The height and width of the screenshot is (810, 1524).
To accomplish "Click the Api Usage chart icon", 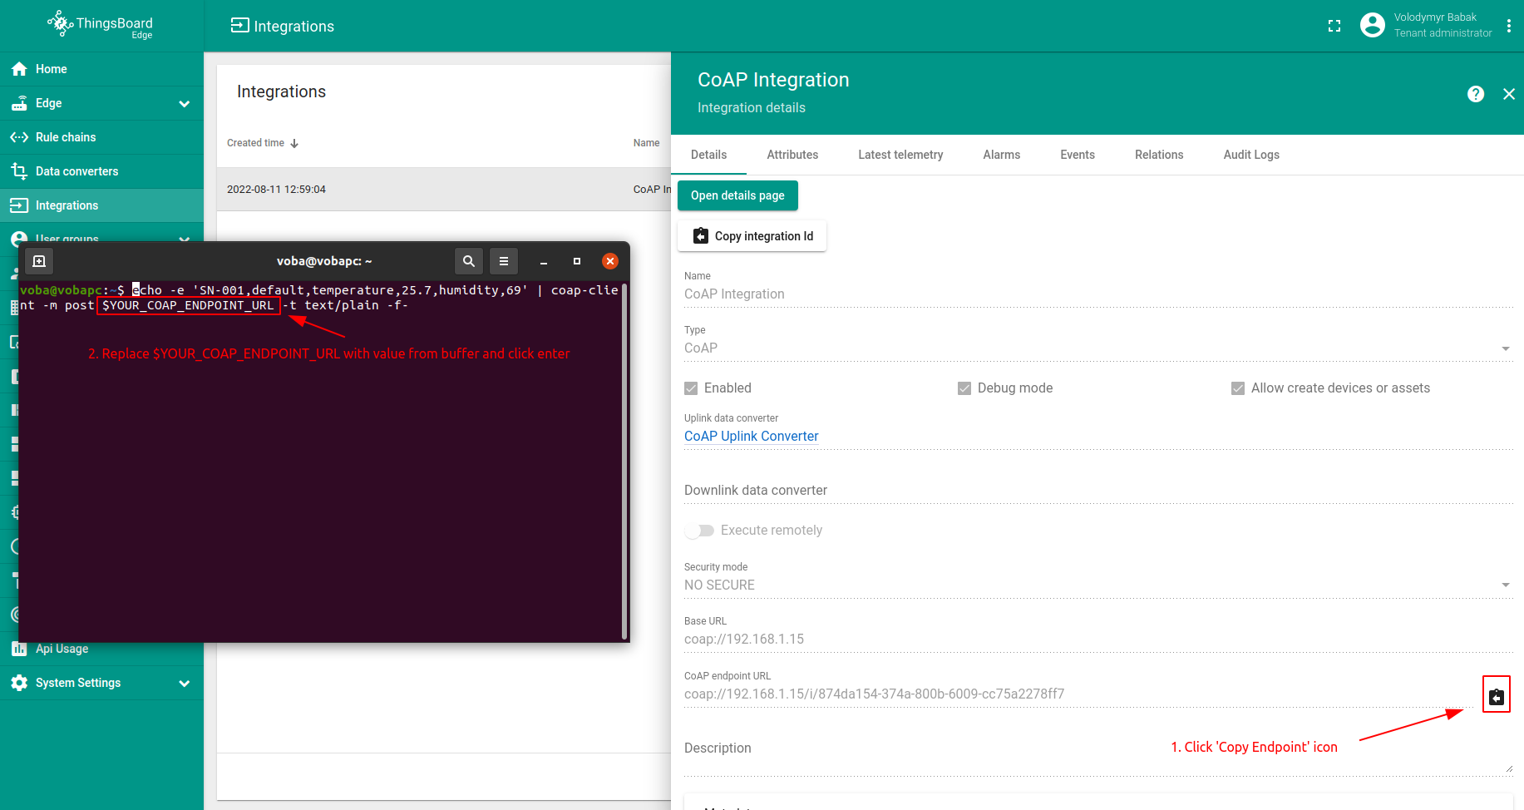I will click(19, 649).
